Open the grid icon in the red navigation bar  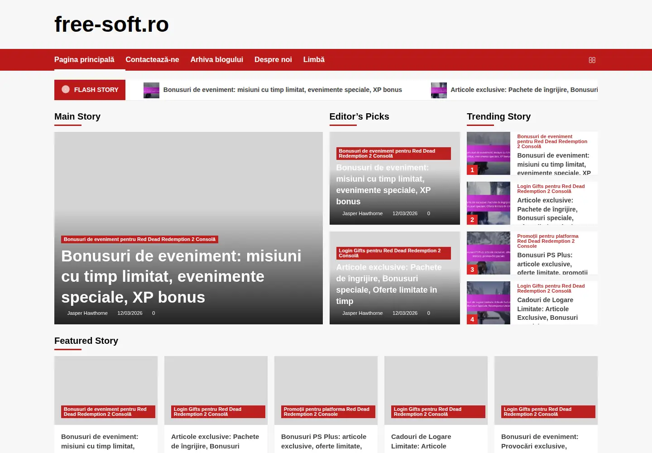[592, 60]
